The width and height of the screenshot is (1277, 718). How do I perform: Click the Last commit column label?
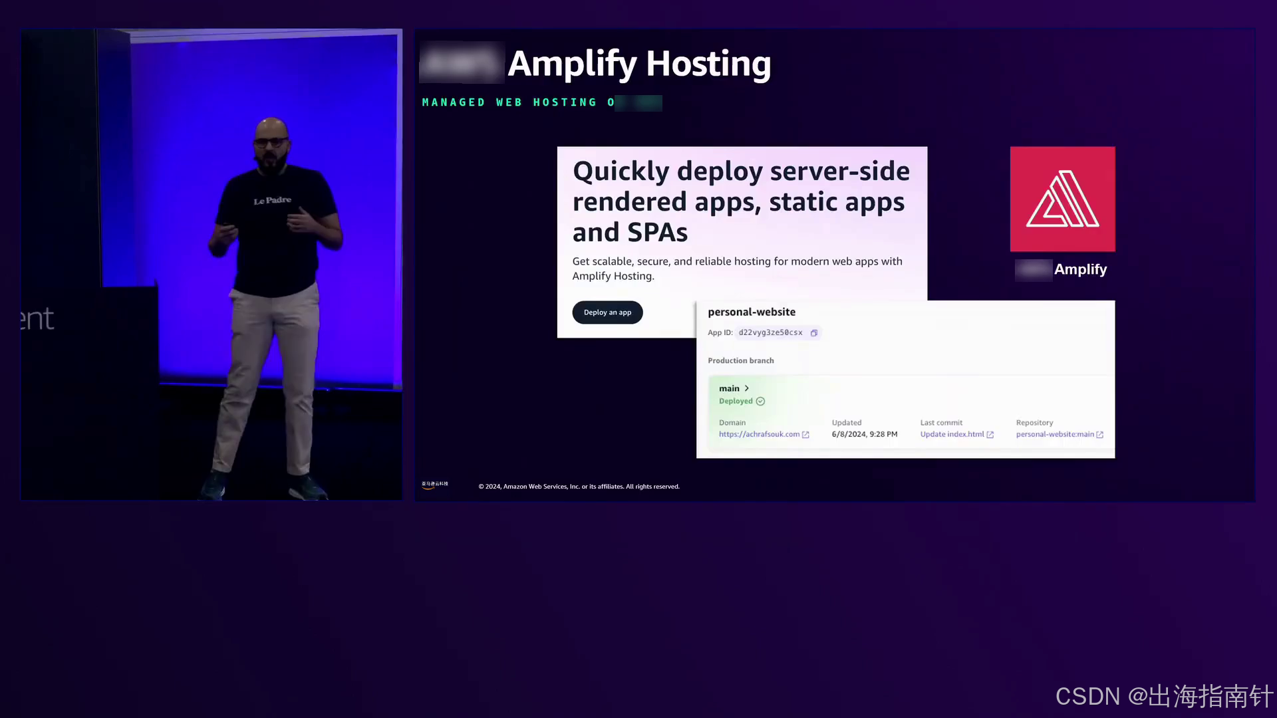tap(941, 423)
